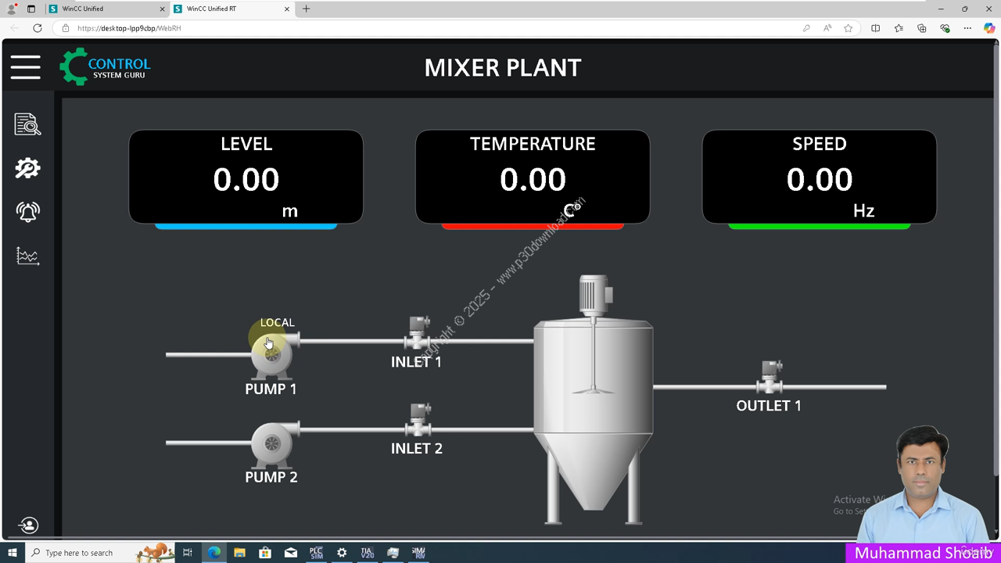This screenshot has width=1001, height=563.
Task: Click the mixer agitator motor
Action: [x=594, y=293]
